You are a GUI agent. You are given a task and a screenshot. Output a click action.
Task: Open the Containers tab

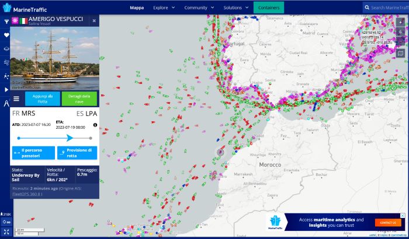point(269,8)
